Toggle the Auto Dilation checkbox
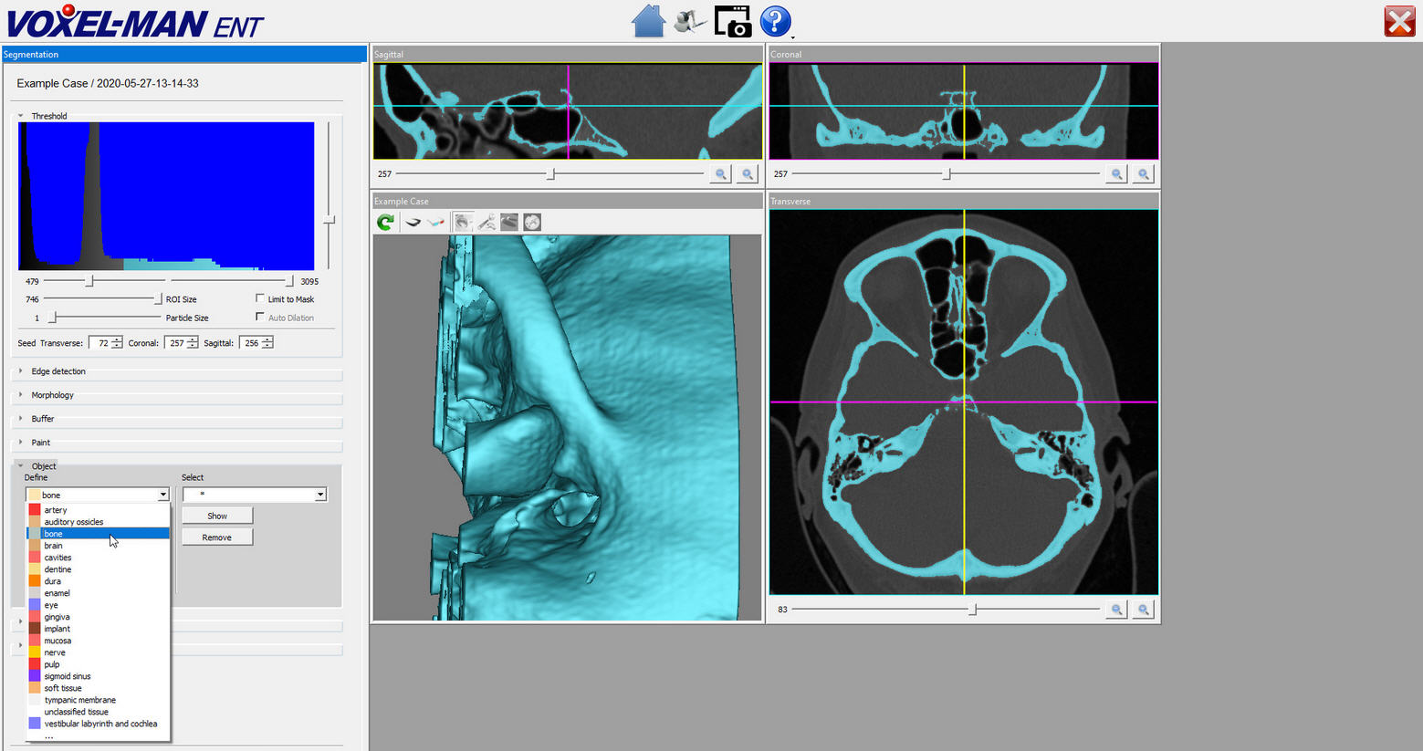Screen dimensions: 1423x751 (260, 317)
